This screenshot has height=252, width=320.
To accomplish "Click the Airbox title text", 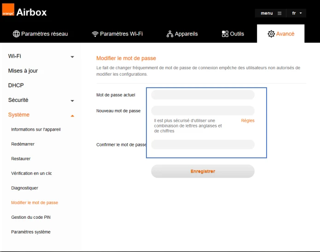I will [x=32, y=12].
